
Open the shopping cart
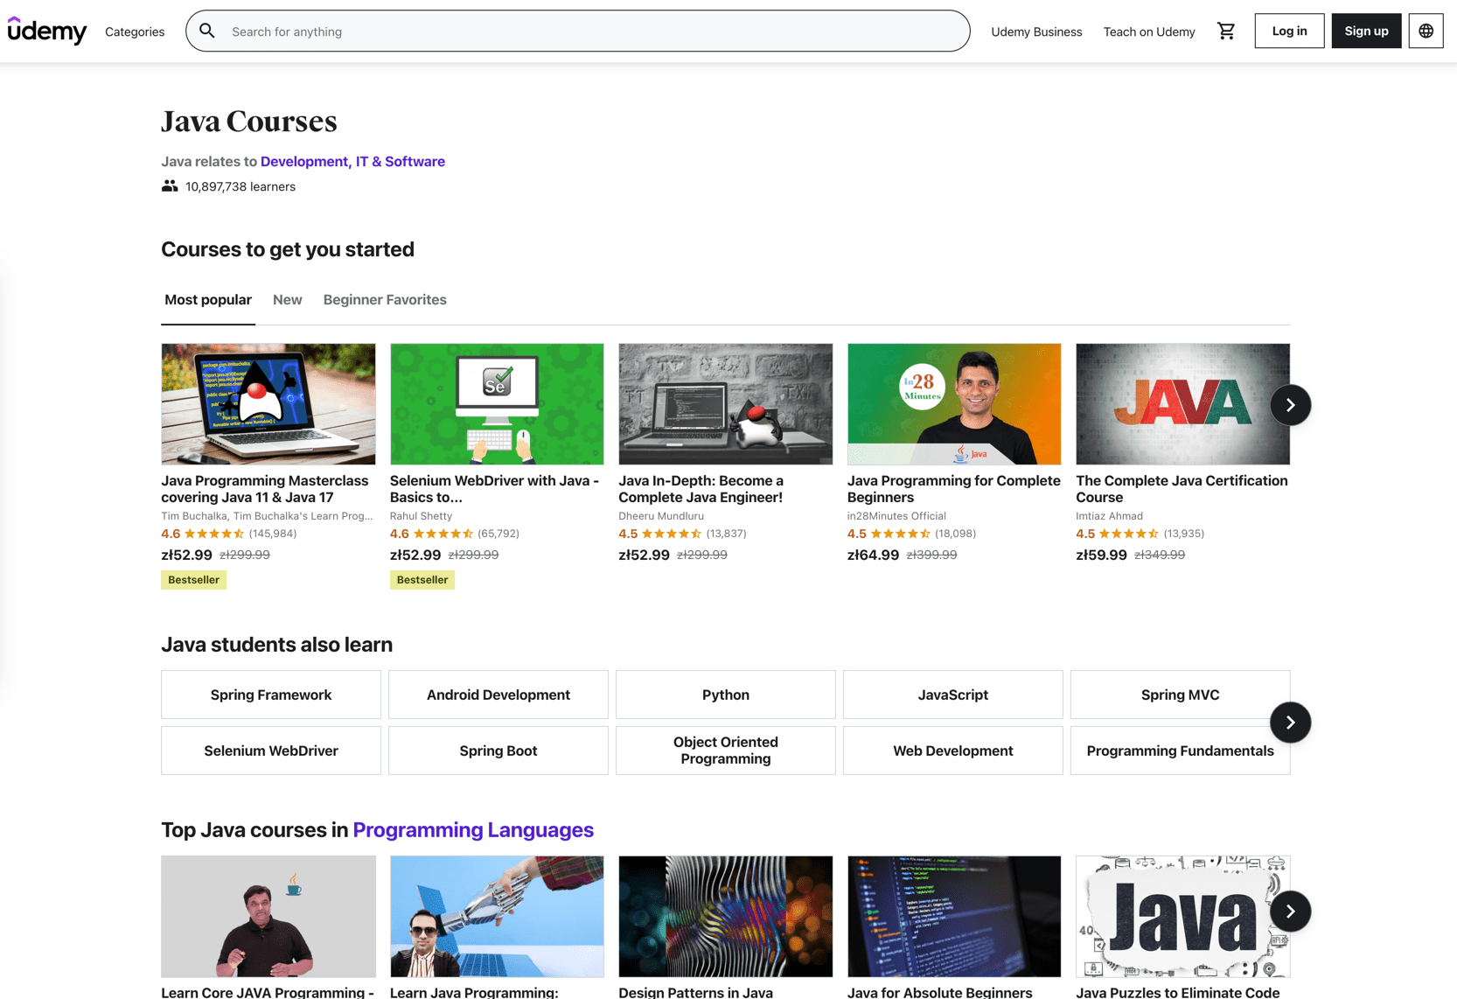pos(1226,31)
